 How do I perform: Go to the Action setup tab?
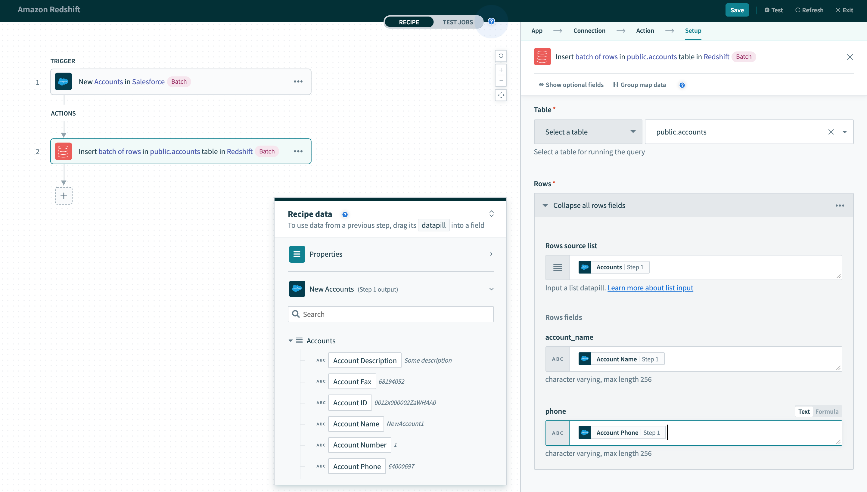[645, 31]
